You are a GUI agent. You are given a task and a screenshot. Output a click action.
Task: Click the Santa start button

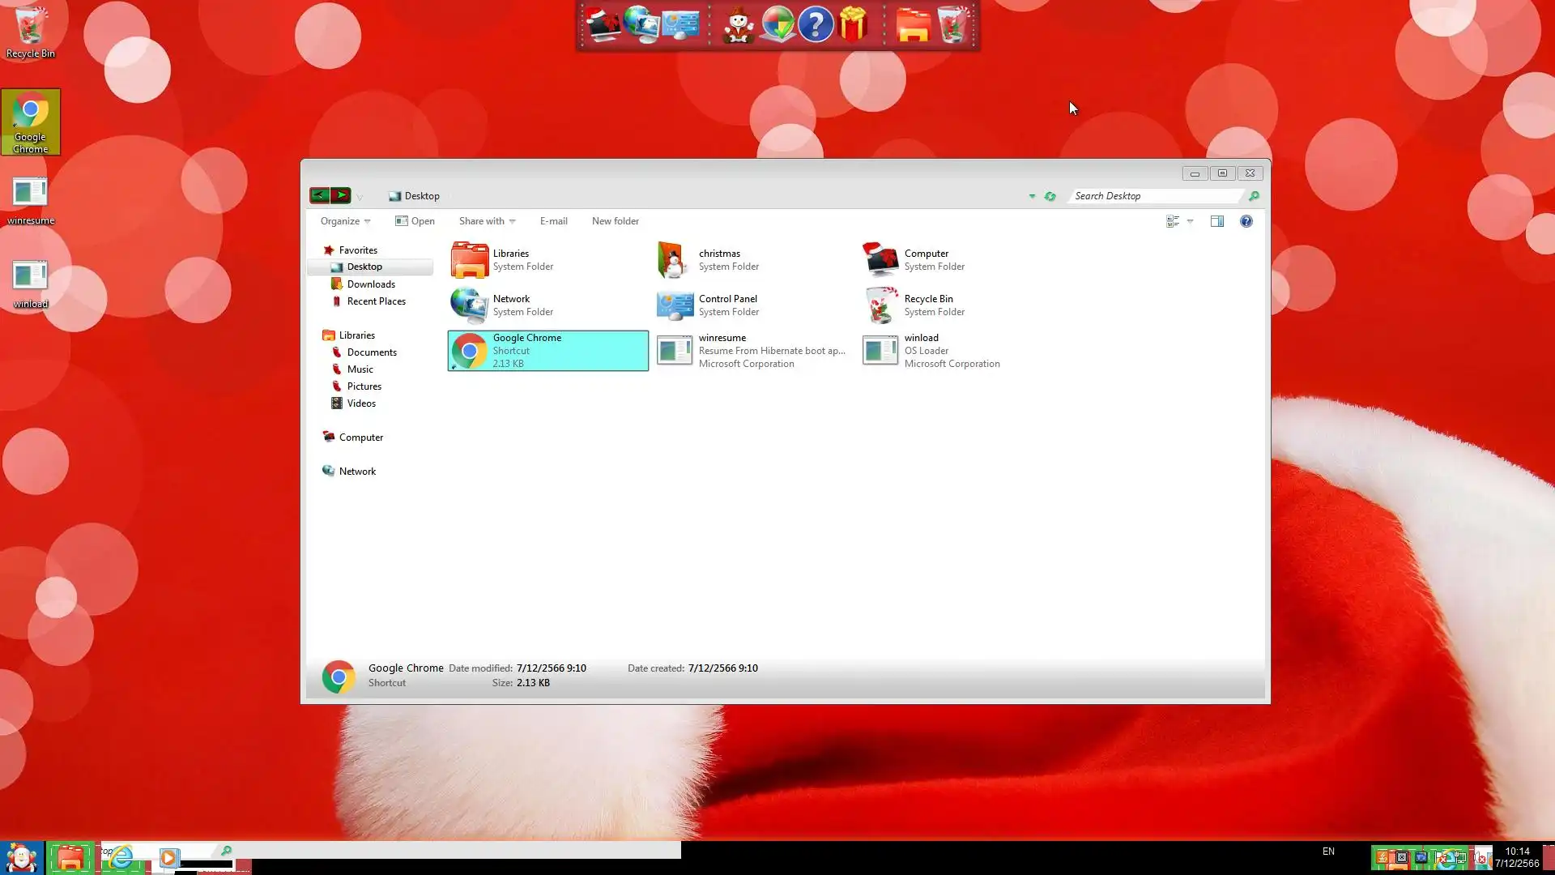point(22,857)
